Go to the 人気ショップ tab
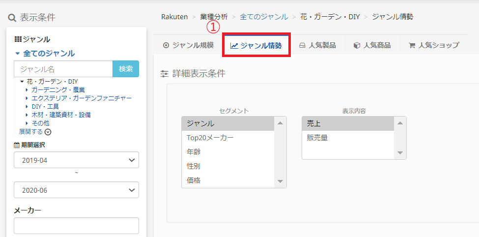This screenshot has height=237, width=479. [x=434, y=45]
